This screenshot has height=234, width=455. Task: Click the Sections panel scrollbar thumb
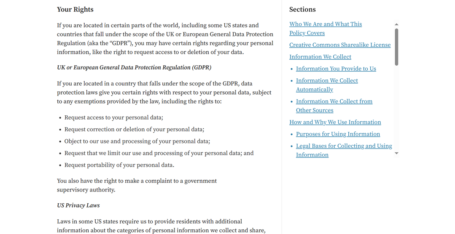pyautogui.click(x=396, y=46)
